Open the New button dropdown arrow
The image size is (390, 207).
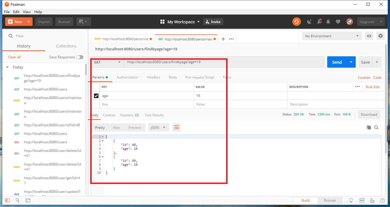(29, 22)
